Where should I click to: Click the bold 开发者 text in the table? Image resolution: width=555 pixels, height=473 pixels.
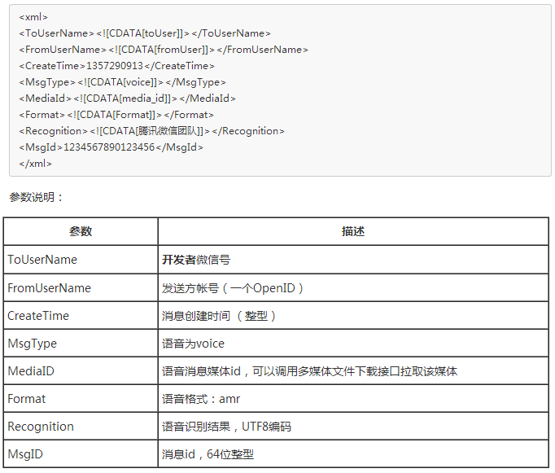[178, 260]
